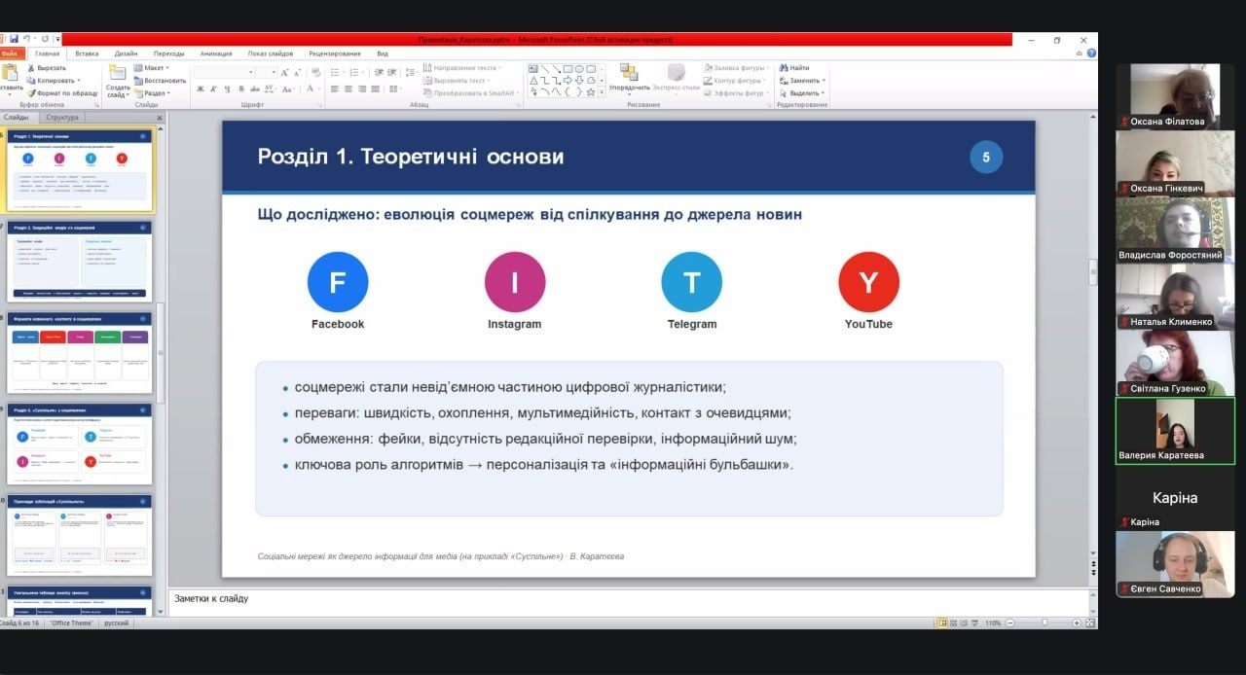The height and width of the screenshot is (675, 1246).
Task: Switch to Дизайн ribbon tab
Action: (126, 53)
